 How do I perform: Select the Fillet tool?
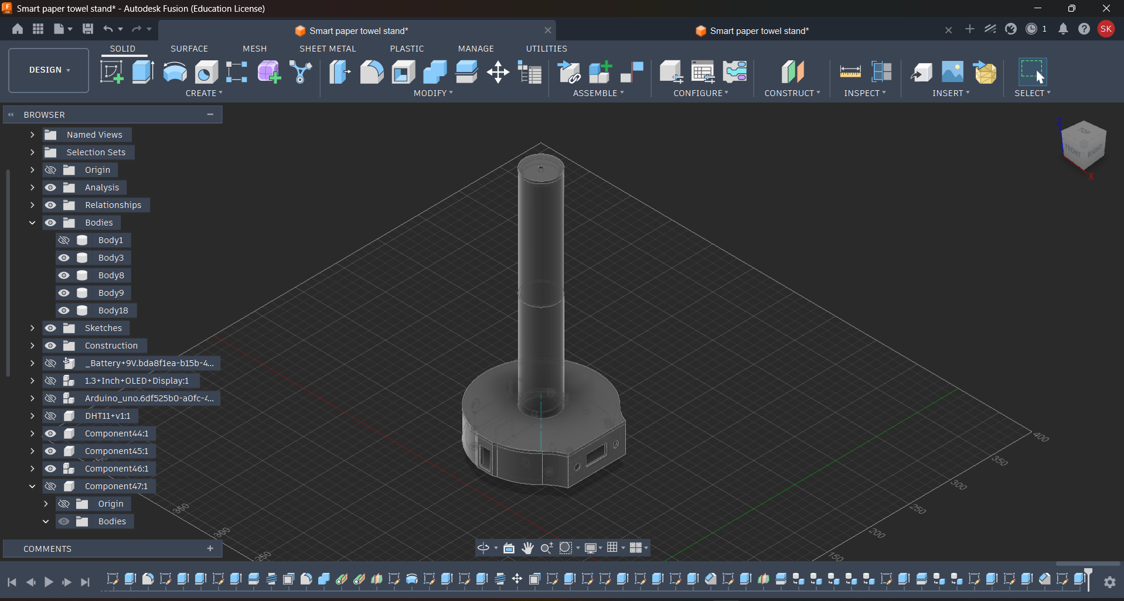(372, 72)
